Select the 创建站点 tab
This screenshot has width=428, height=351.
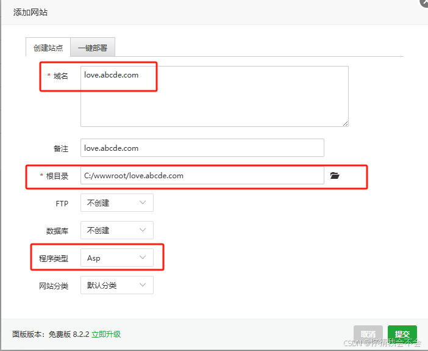pyautogui.click(x=48, y=47)
